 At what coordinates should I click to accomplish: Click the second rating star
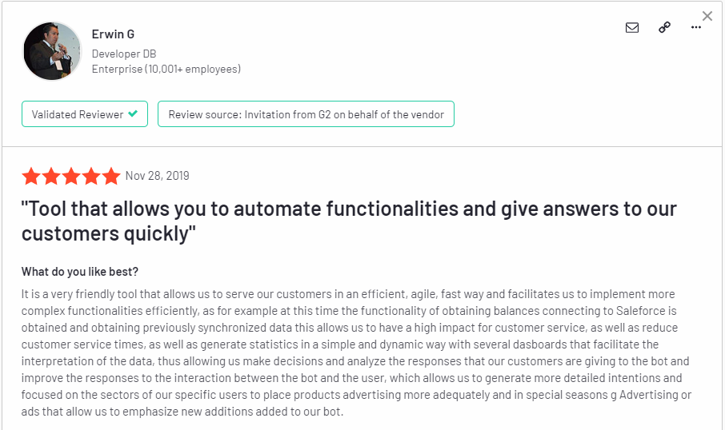click(x=51, y=176)
